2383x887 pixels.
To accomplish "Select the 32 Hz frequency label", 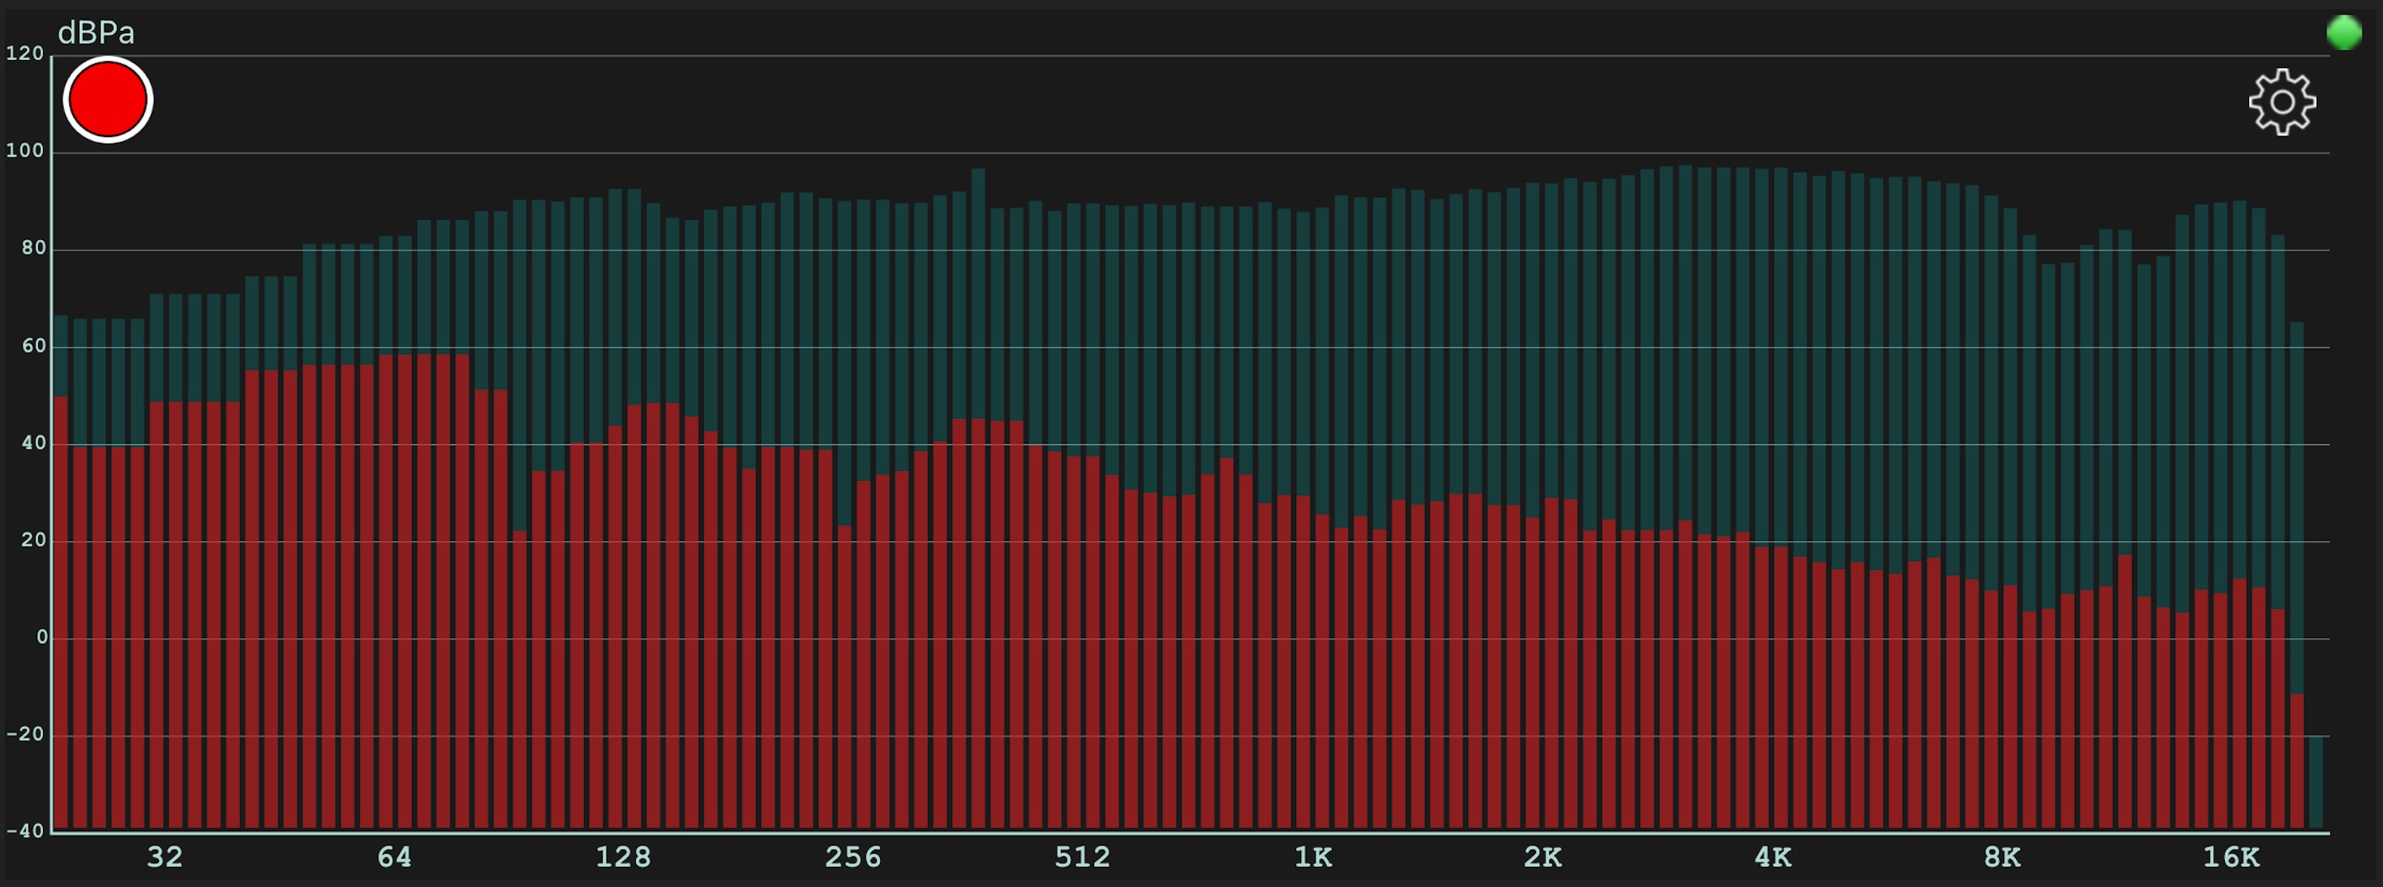I will tap(165, 857).
